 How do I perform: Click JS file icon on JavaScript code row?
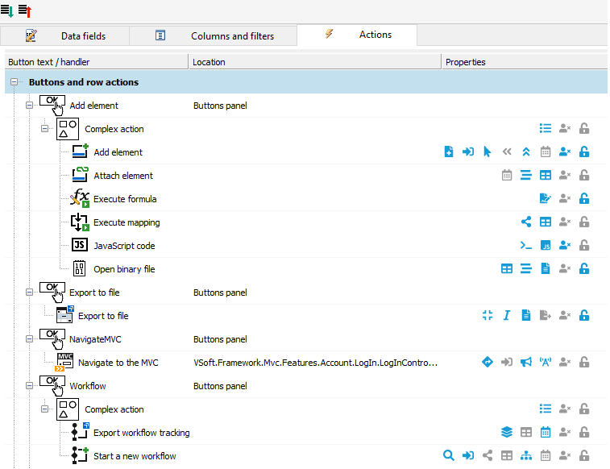coord(546,246)
